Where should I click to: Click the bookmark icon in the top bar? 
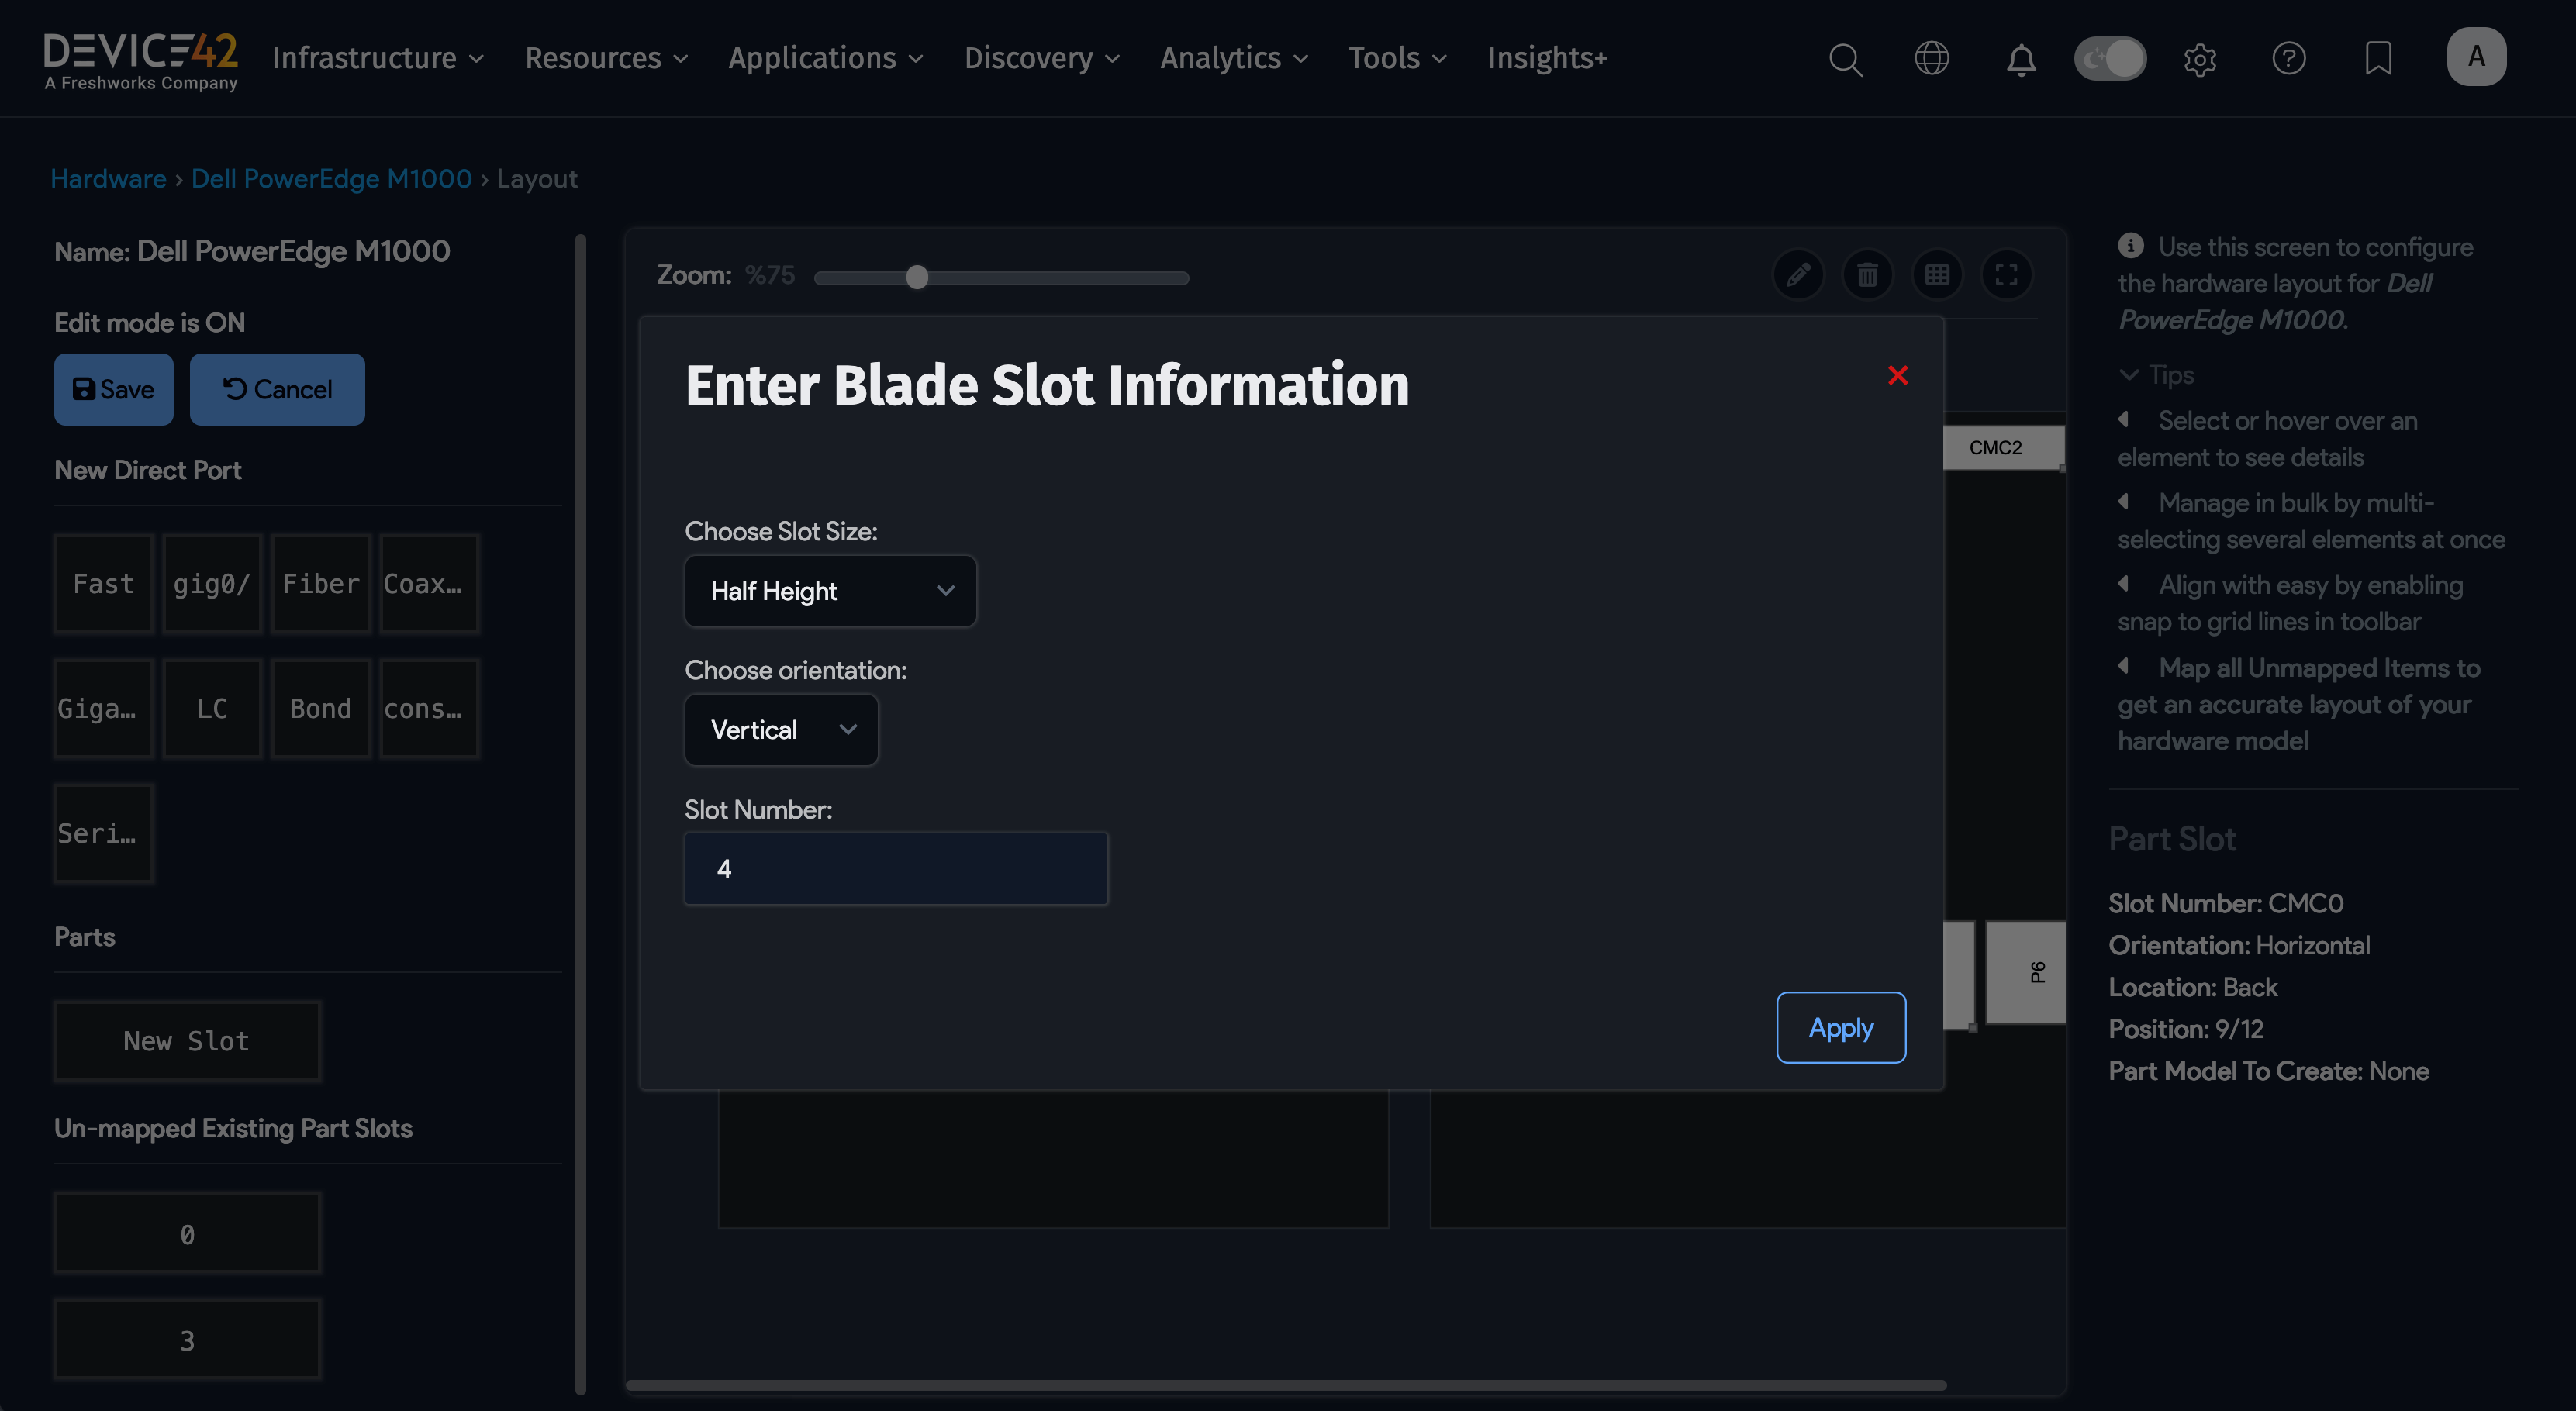(2379, 59)
